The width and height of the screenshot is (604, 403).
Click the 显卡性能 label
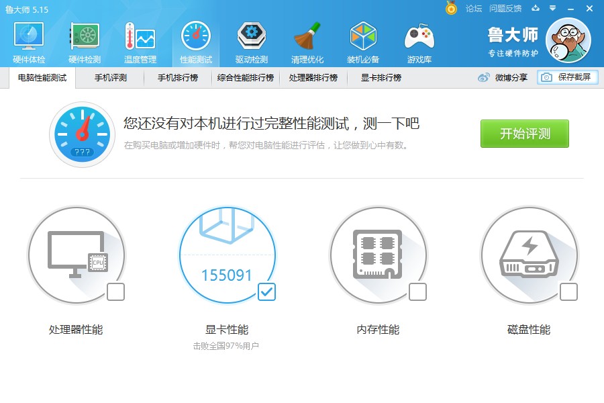[227, 330]
